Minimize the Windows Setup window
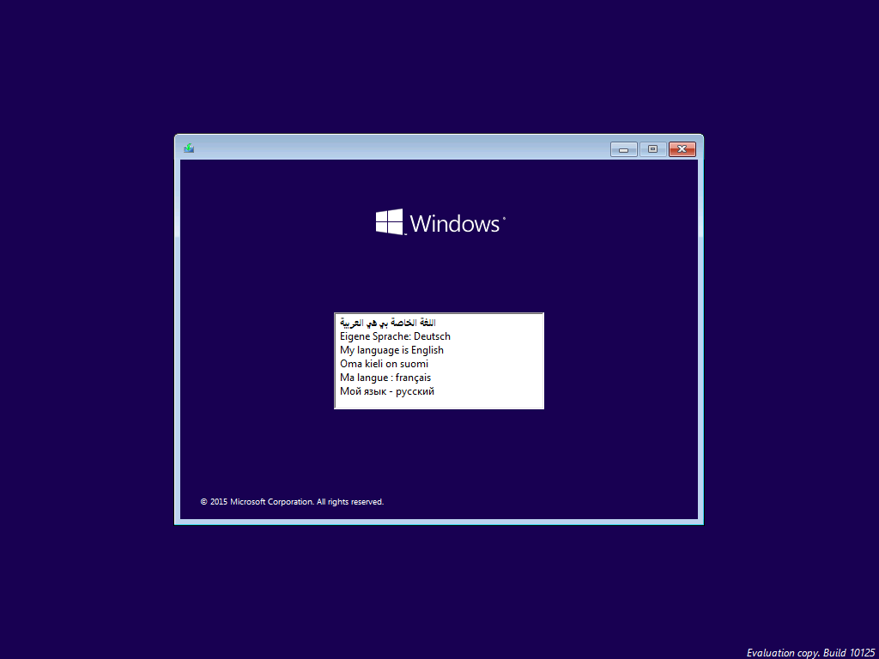Screen dimensions: 879x659 coord(623,149)
